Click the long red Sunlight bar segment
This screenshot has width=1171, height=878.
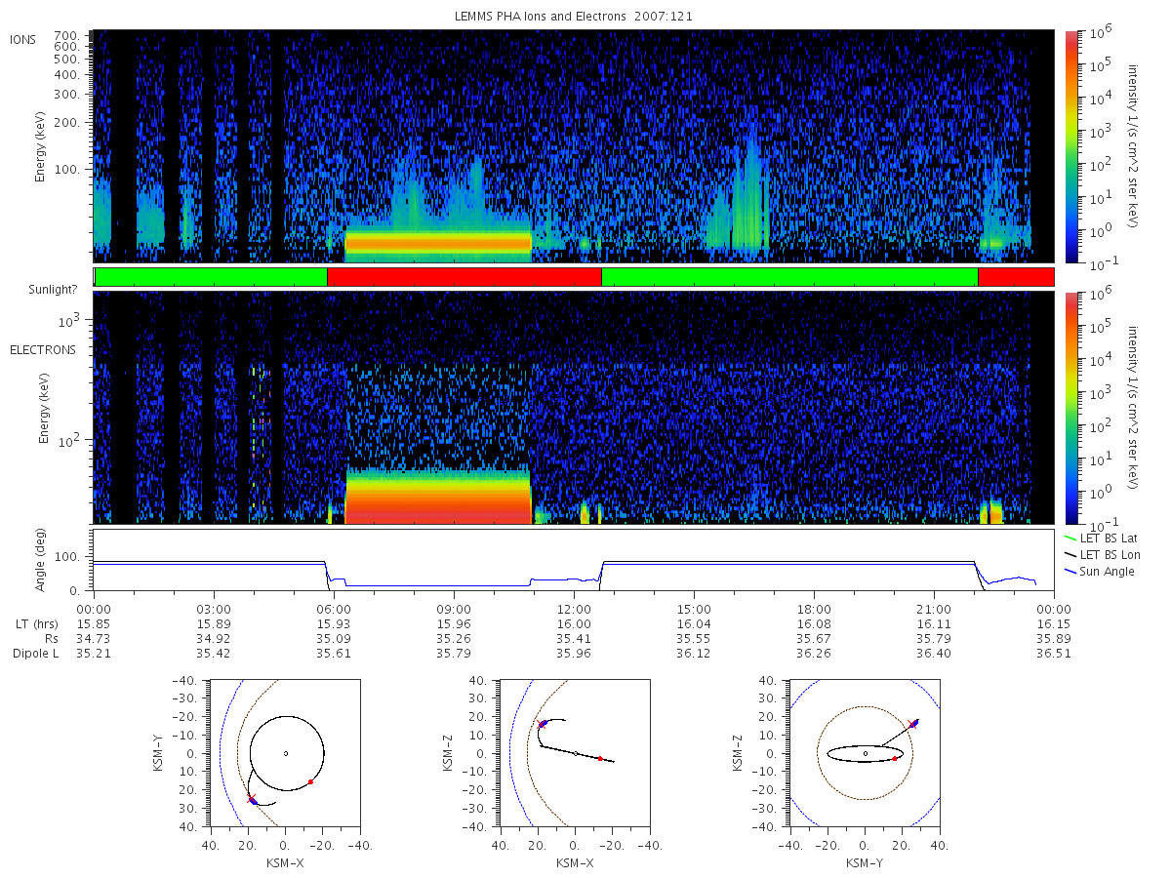click(464, 277)
